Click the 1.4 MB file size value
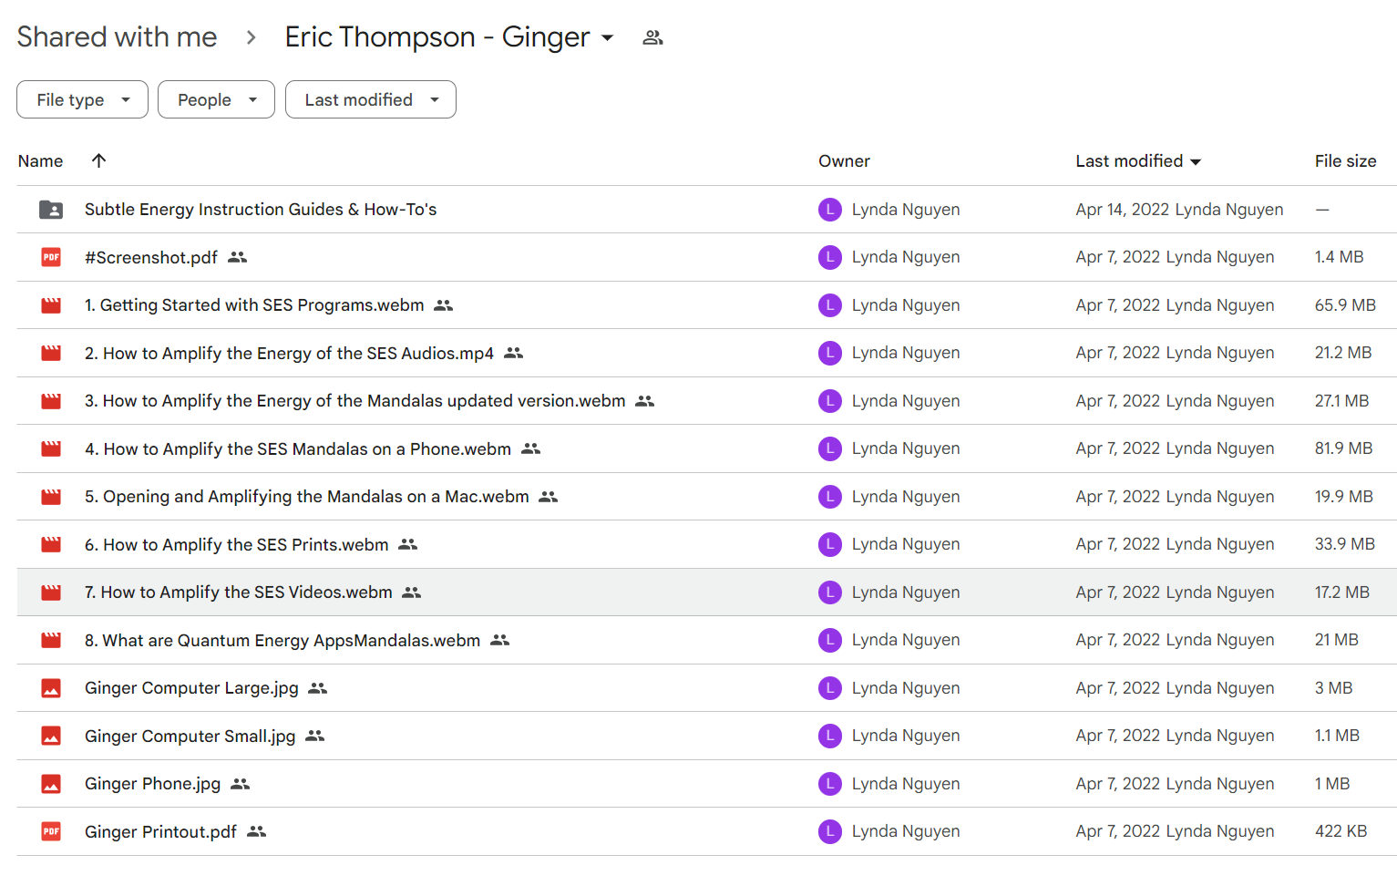This screenshot has height=886, width=1397. tap(1339, 257)
